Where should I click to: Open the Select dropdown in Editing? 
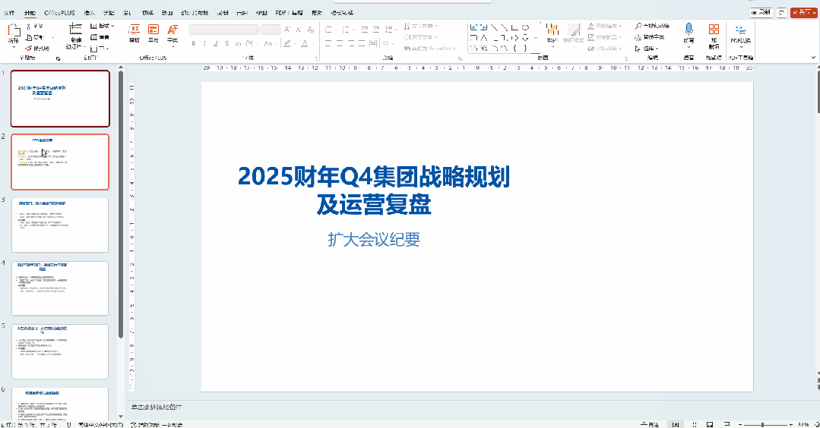coord(647,49)
